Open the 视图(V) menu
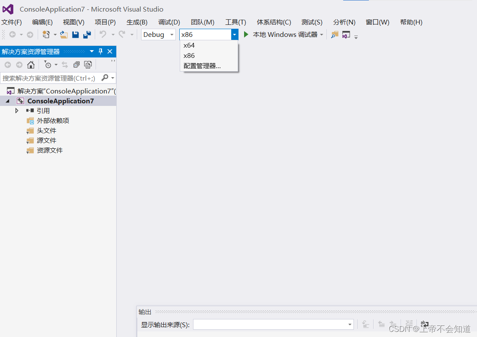Screen dimensions: 477x337 [x=74, y=22]
